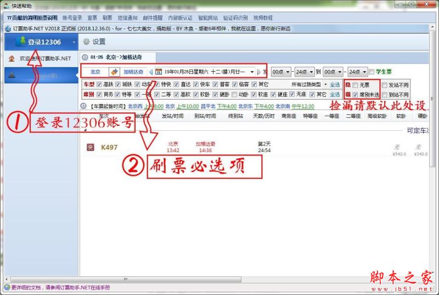Viewport: 439px width, 295px height.
Task: Click the calendar icon beside the date
Action: pyautogui.click(x=159, y=72)
